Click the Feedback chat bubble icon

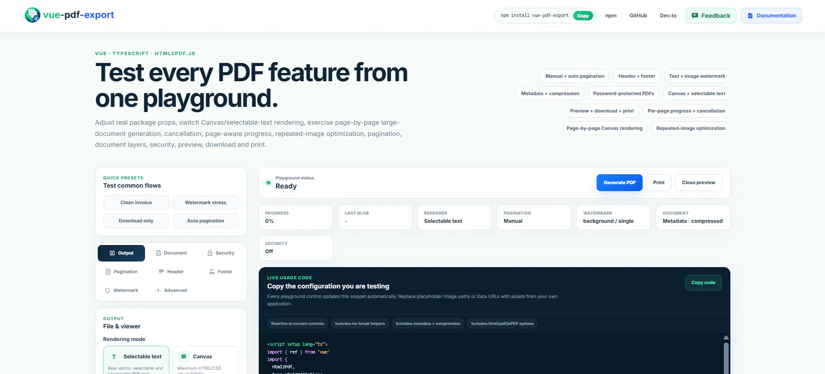[695, 16]
